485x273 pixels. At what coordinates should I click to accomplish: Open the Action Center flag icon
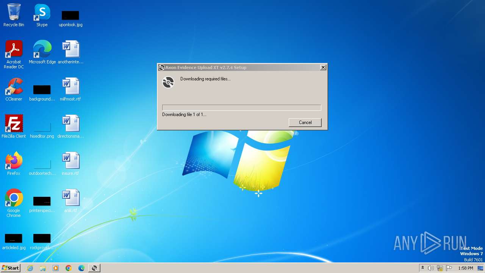coord(449,268)
